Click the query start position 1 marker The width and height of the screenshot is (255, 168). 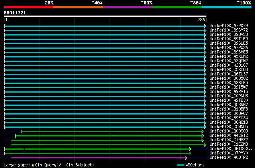pyautogui.click(x=6, y=20)
